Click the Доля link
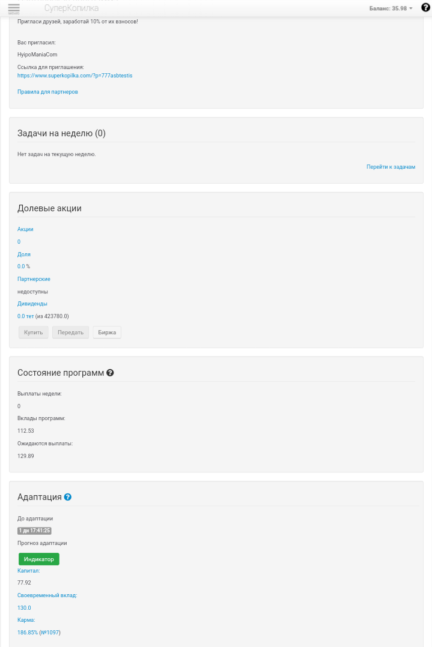 click(x=24, y=254)
